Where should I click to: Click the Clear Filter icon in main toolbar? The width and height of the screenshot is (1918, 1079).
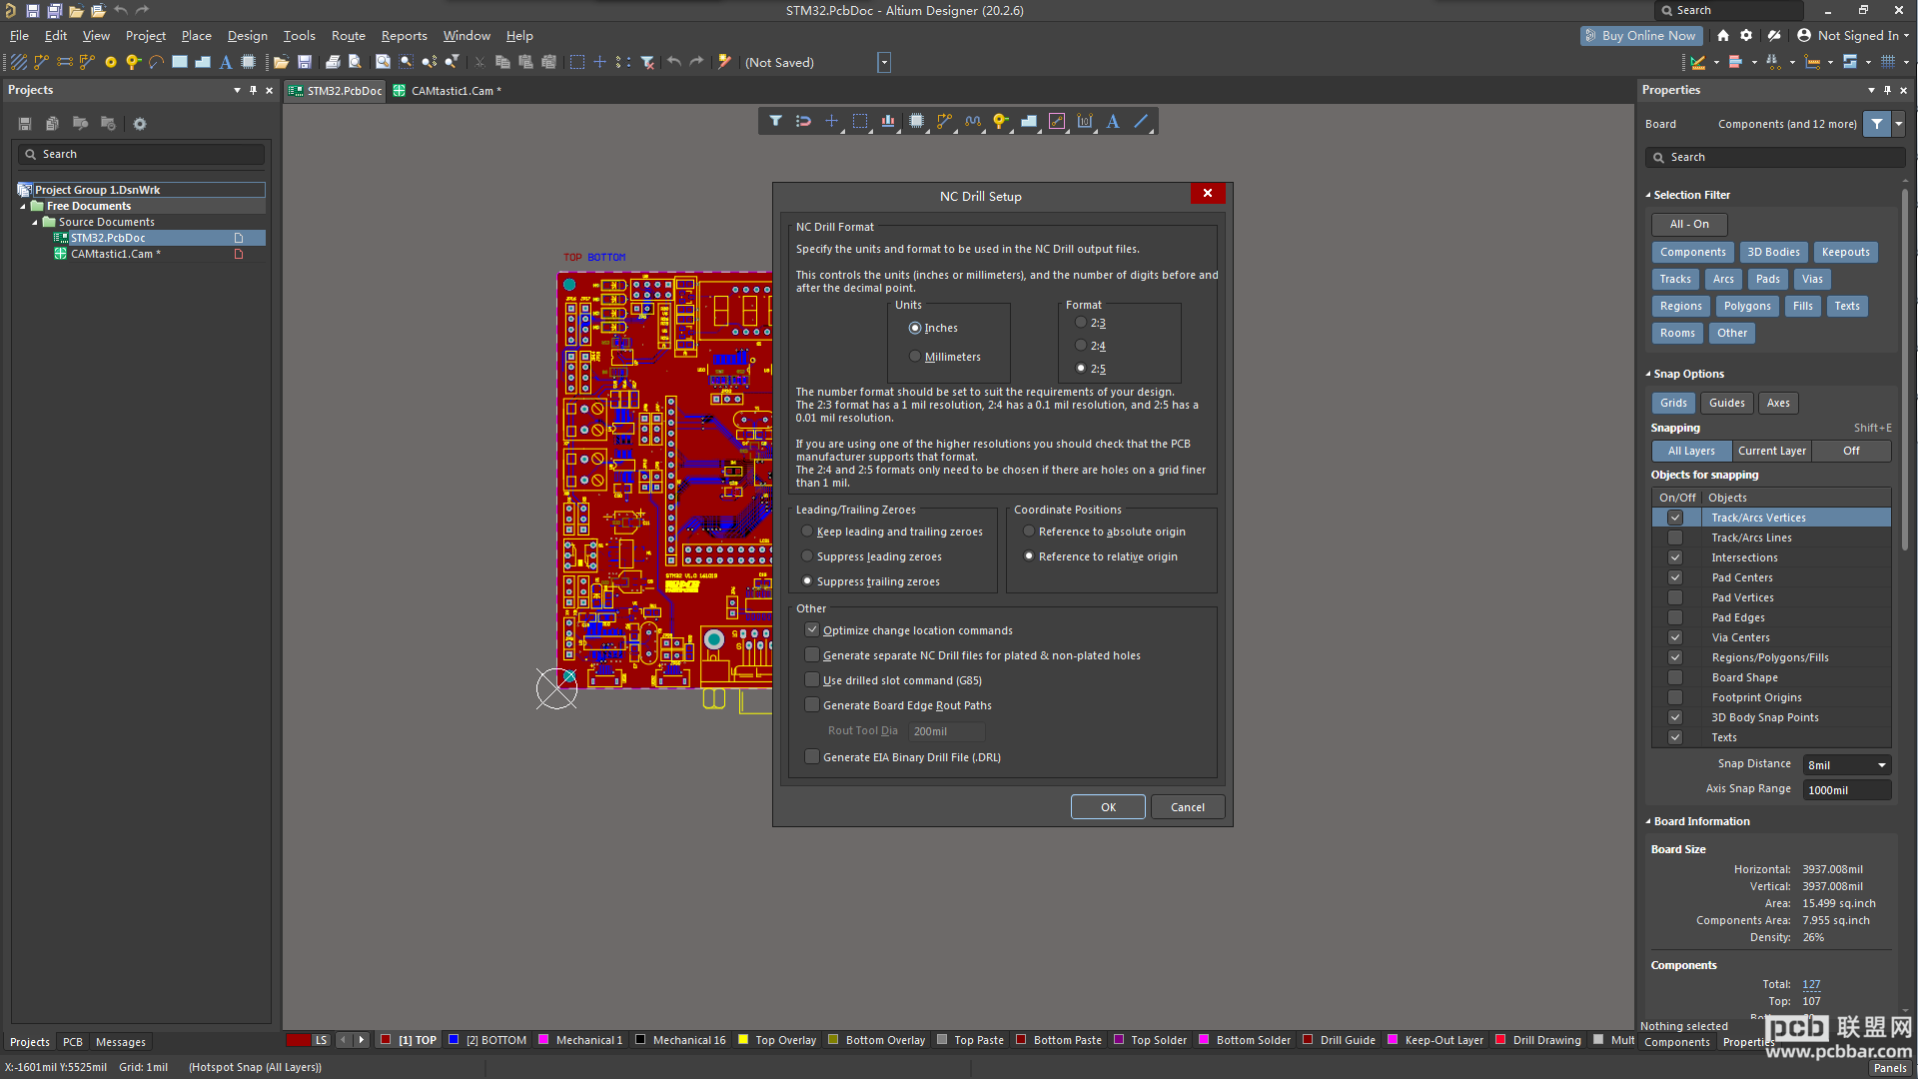[x=648, y=62]
